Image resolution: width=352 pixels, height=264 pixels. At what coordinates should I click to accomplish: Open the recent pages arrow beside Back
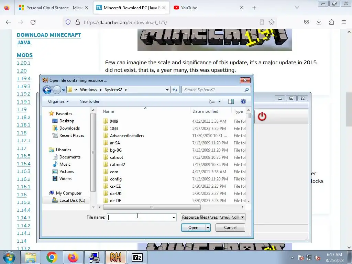pyautogui.click(x=64, y=90)
